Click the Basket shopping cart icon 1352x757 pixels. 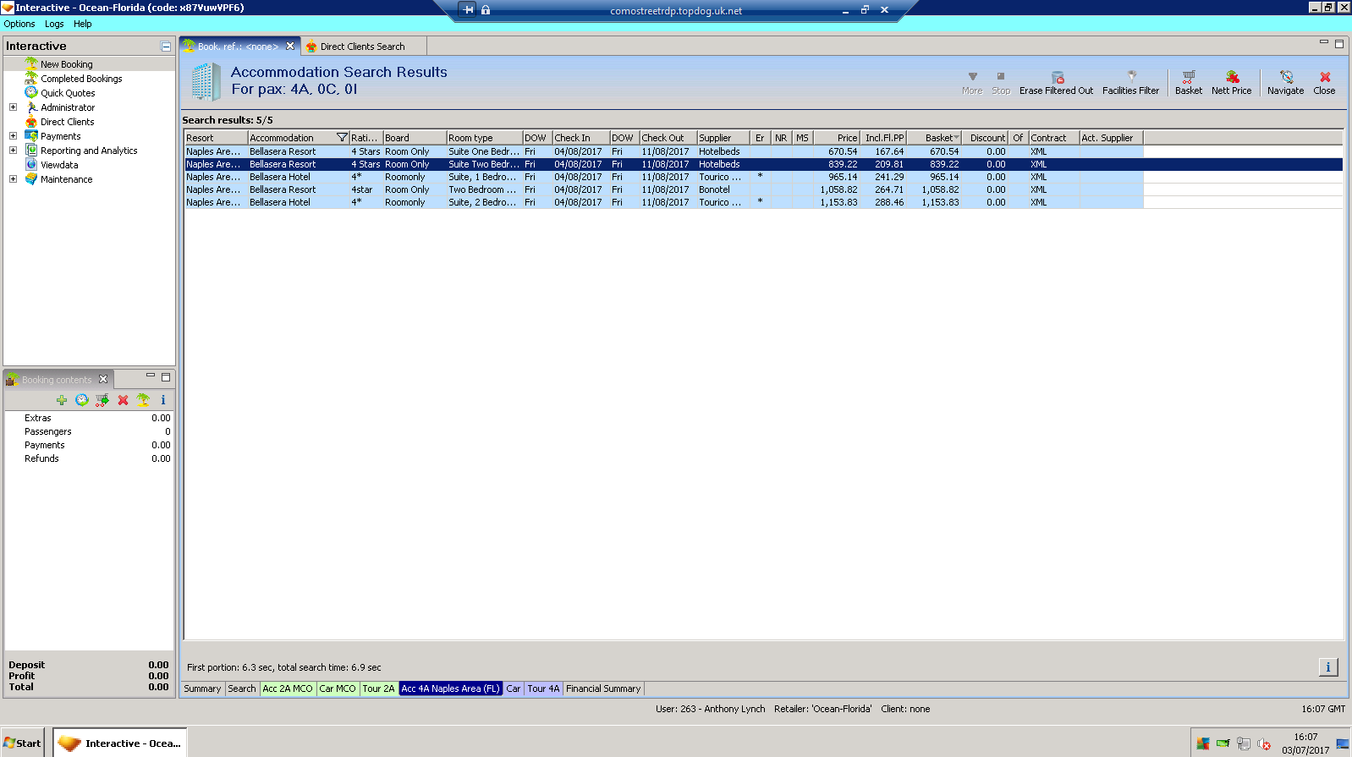(x=1189, y=76)
